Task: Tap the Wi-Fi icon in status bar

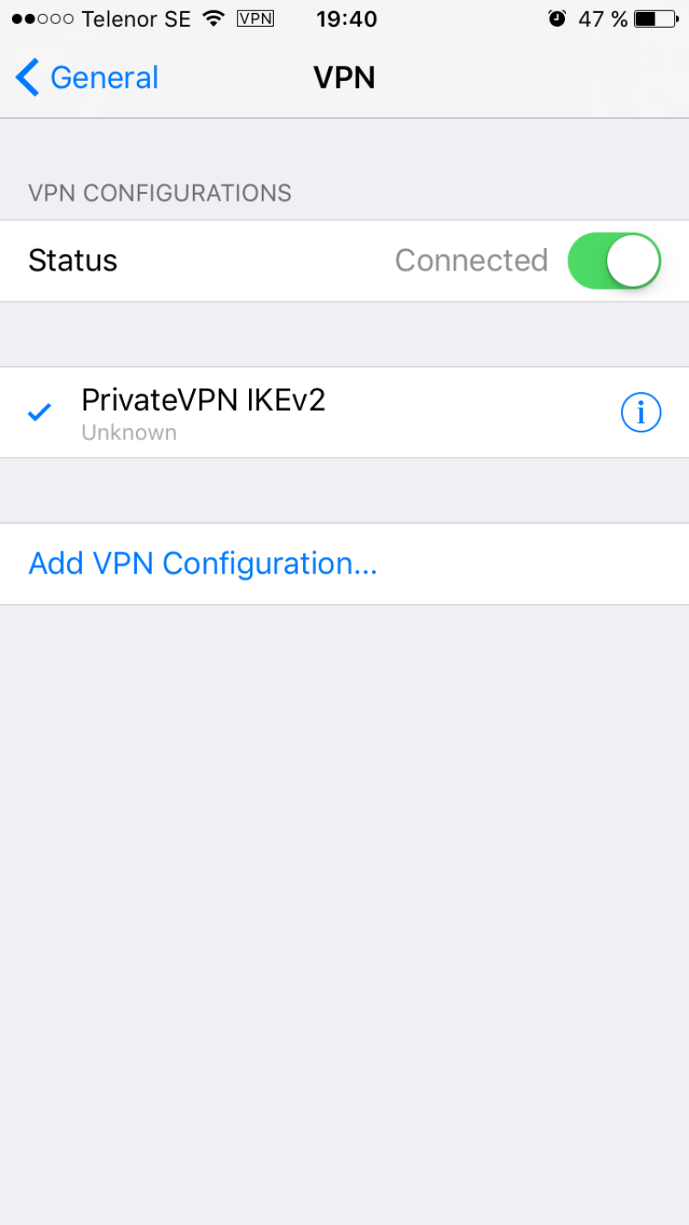Action: tap(213, 19)
